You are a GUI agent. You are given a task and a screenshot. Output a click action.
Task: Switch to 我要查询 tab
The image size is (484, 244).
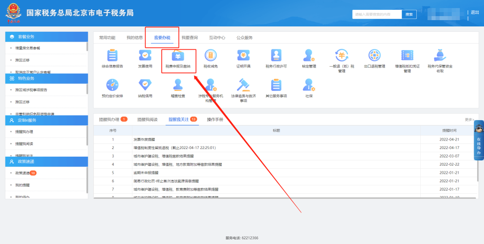pyautogui.click(x=190, y=38)
